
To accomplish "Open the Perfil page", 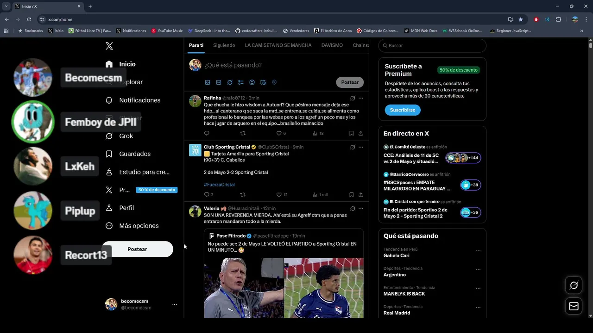I will tap(120, 208).
